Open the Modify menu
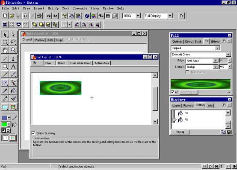 pos(53,9)
